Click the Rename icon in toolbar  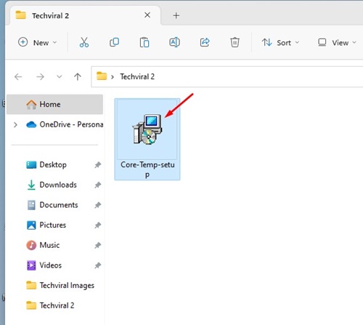pyautogui.click(x=174, y=42)
